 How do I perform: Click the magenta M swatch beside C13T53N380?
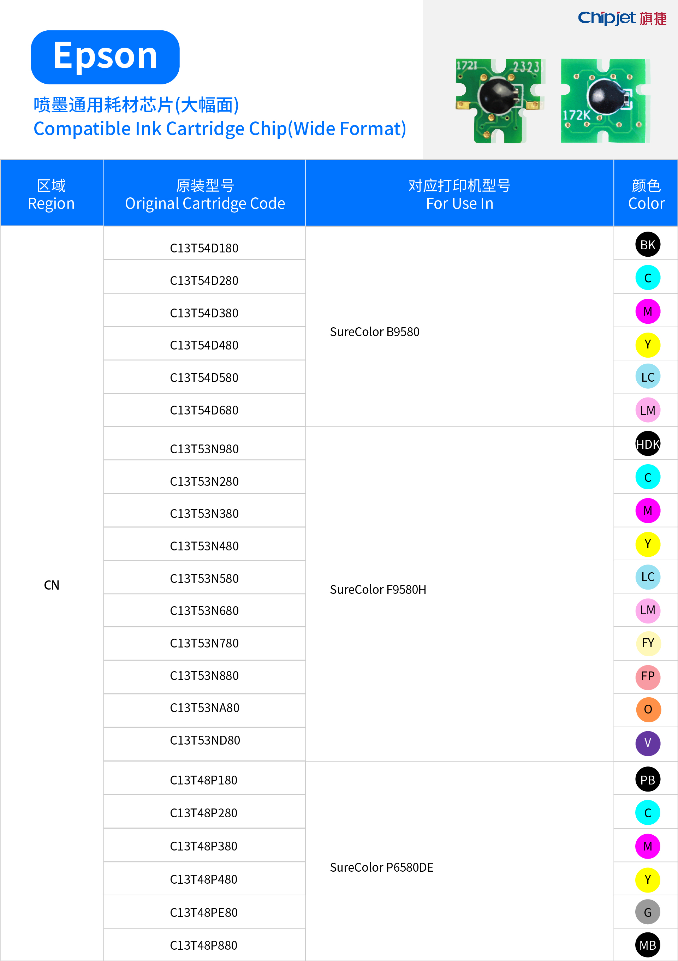click(648, 510)
